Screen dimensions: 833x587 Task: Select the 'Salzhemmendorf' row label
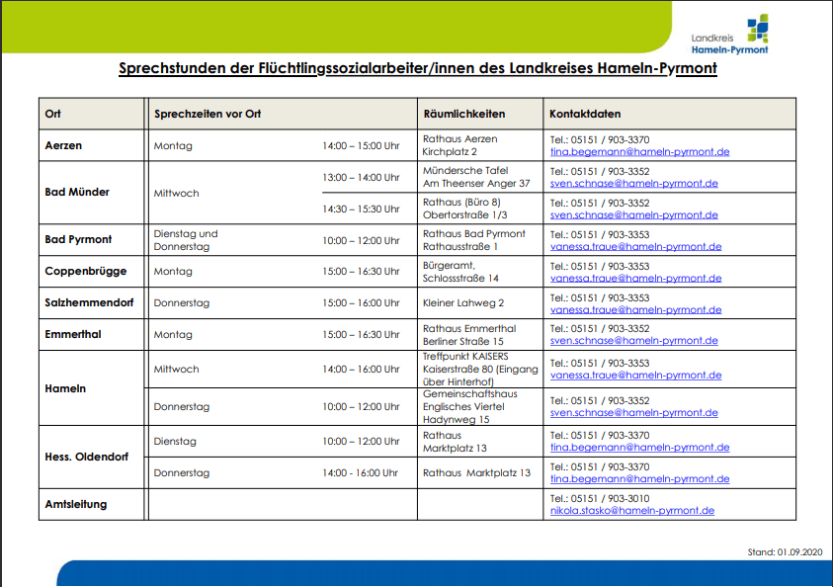pyautogui.click(x=89, y=302)
